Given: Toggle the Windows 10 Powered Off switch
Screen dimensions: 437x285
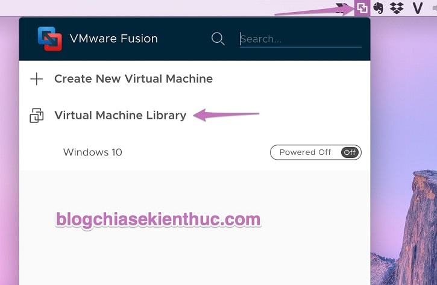Looking at the screenshot, I should [x=315, y=152].
